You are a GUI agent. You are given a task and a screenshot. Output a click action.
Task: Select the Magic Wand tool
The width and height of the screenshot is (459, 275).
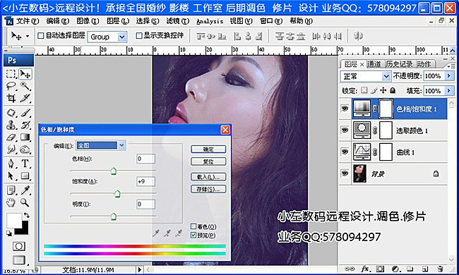pyautogui.click(x=25, y=86)
